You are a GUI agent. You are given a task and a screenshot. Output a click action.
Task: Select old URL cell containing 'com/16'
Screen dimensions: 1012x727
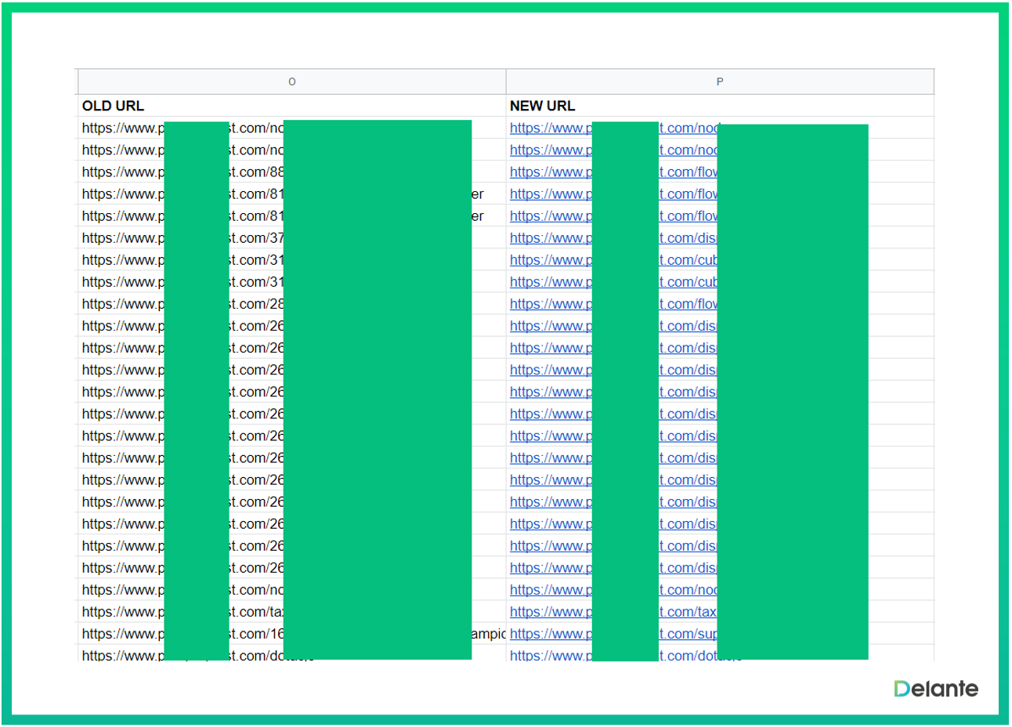[x=123, y=634]
